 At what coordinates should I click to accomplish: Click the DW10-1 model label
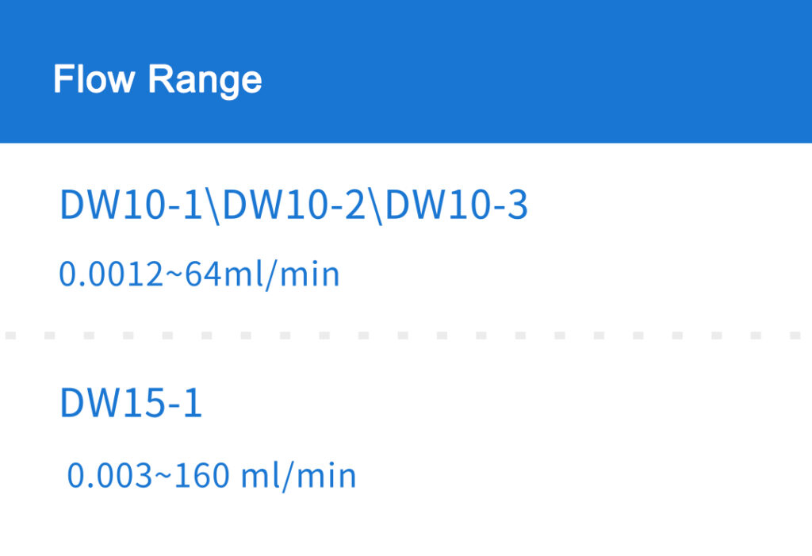(131, 205)
